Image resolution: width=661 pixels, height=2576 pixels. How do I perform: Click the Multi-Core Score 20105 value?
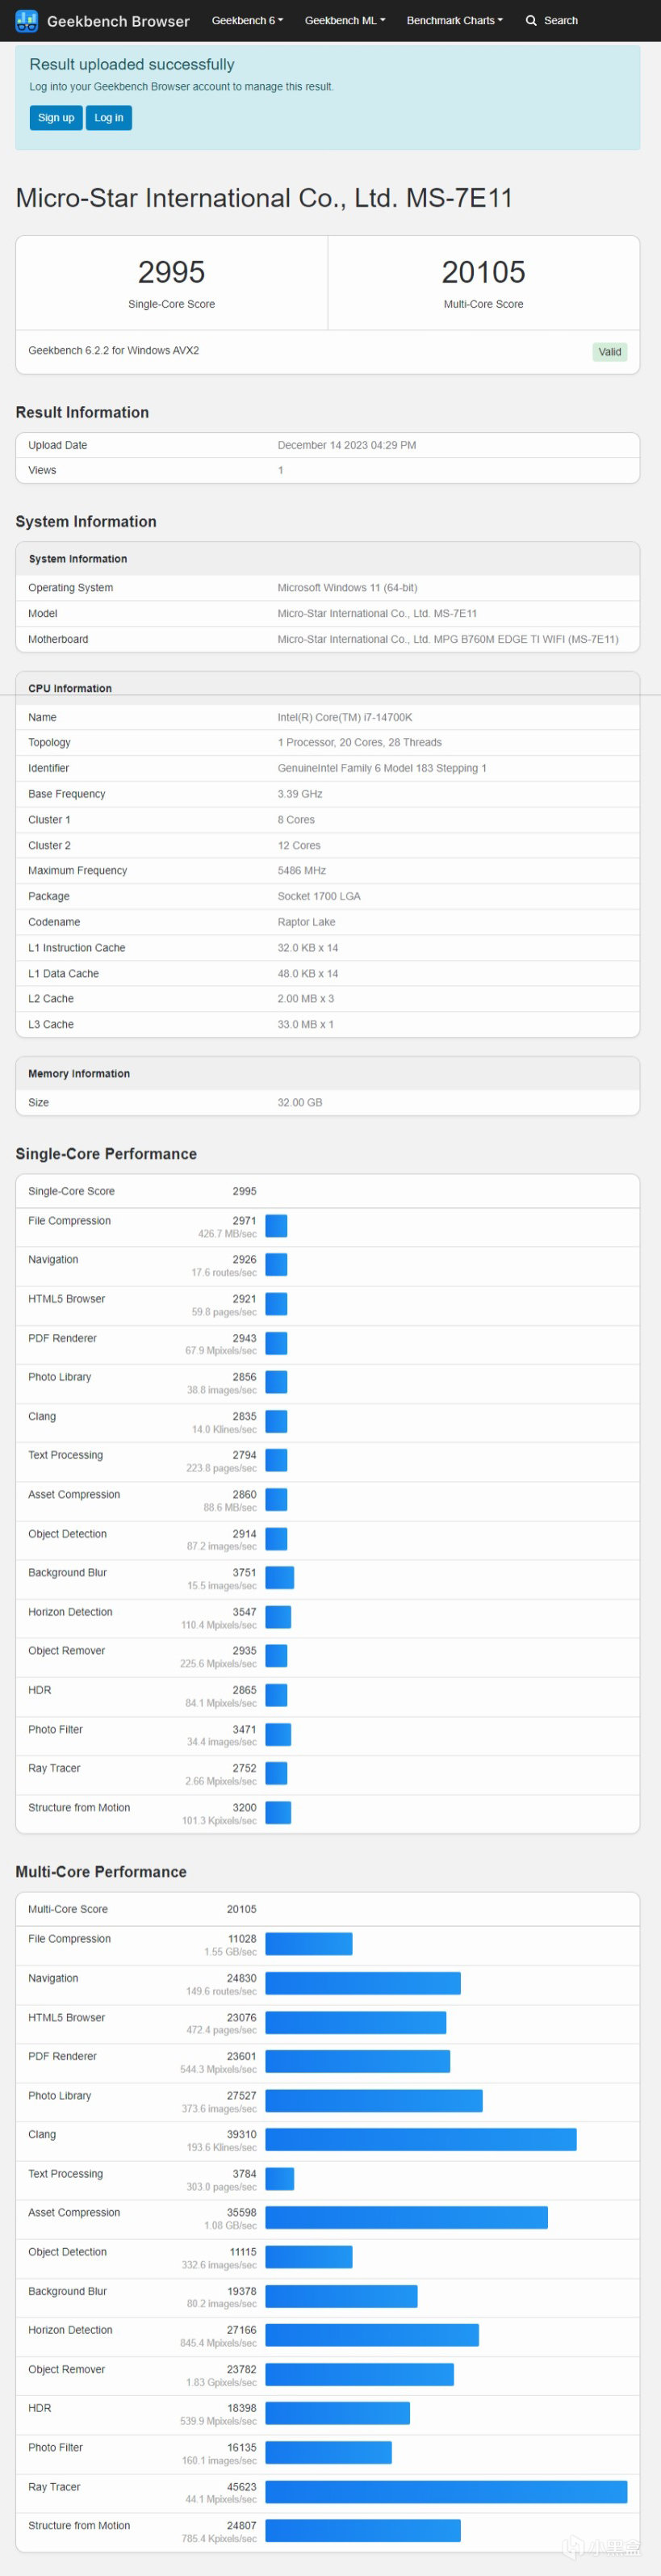tap(483, 272)
